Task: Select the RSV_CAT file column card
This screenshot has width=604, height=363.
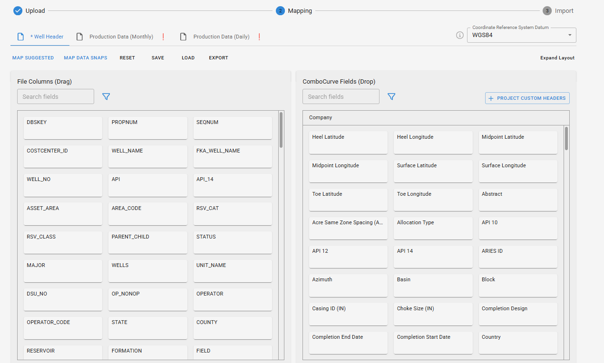Action: (x=233, y=214)
